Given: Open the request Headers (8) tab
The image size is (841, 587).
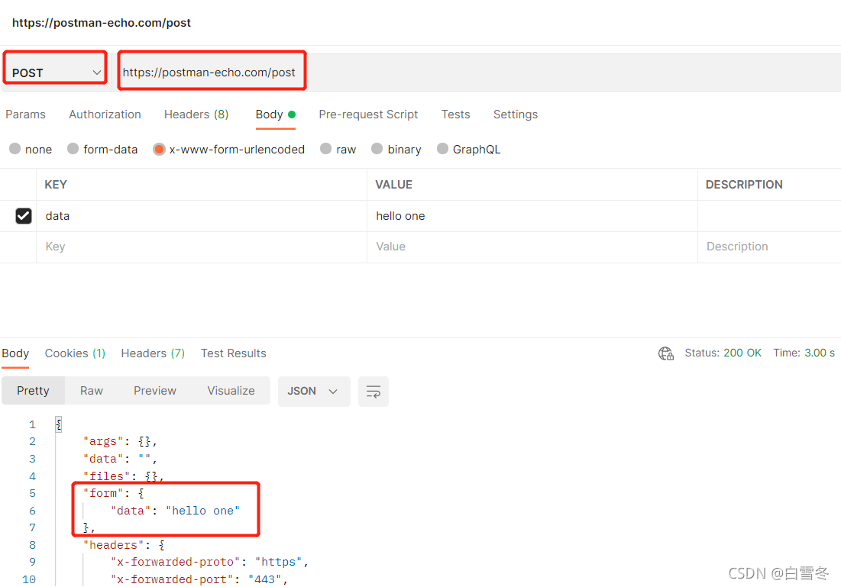Looking at the screenshot, I should pos(196,114).
